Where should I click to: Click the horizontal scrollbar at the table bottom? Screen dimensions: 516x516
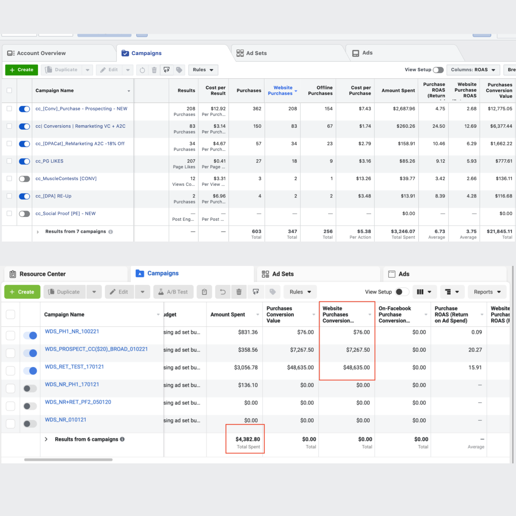68,460
